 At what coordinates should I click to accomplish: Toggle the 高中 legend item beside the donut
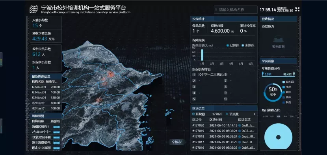(287, 97)
